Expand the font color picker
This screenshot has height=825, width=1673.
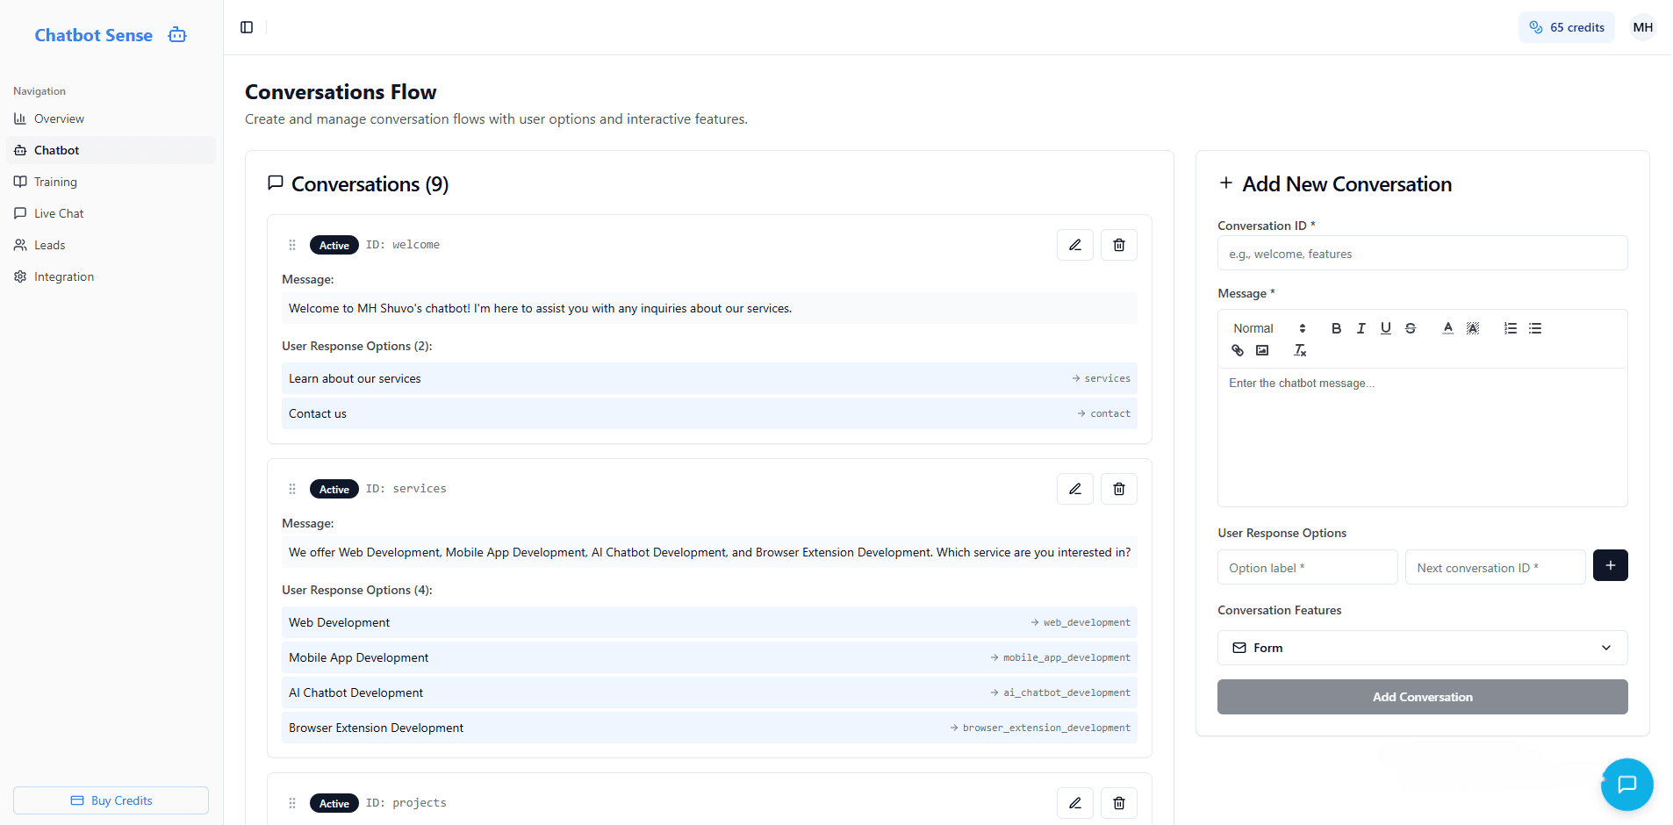tap(1447, 327)
